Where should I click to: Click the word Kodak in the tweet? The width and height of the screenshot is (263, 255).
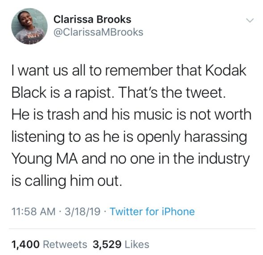coord(225,70)
